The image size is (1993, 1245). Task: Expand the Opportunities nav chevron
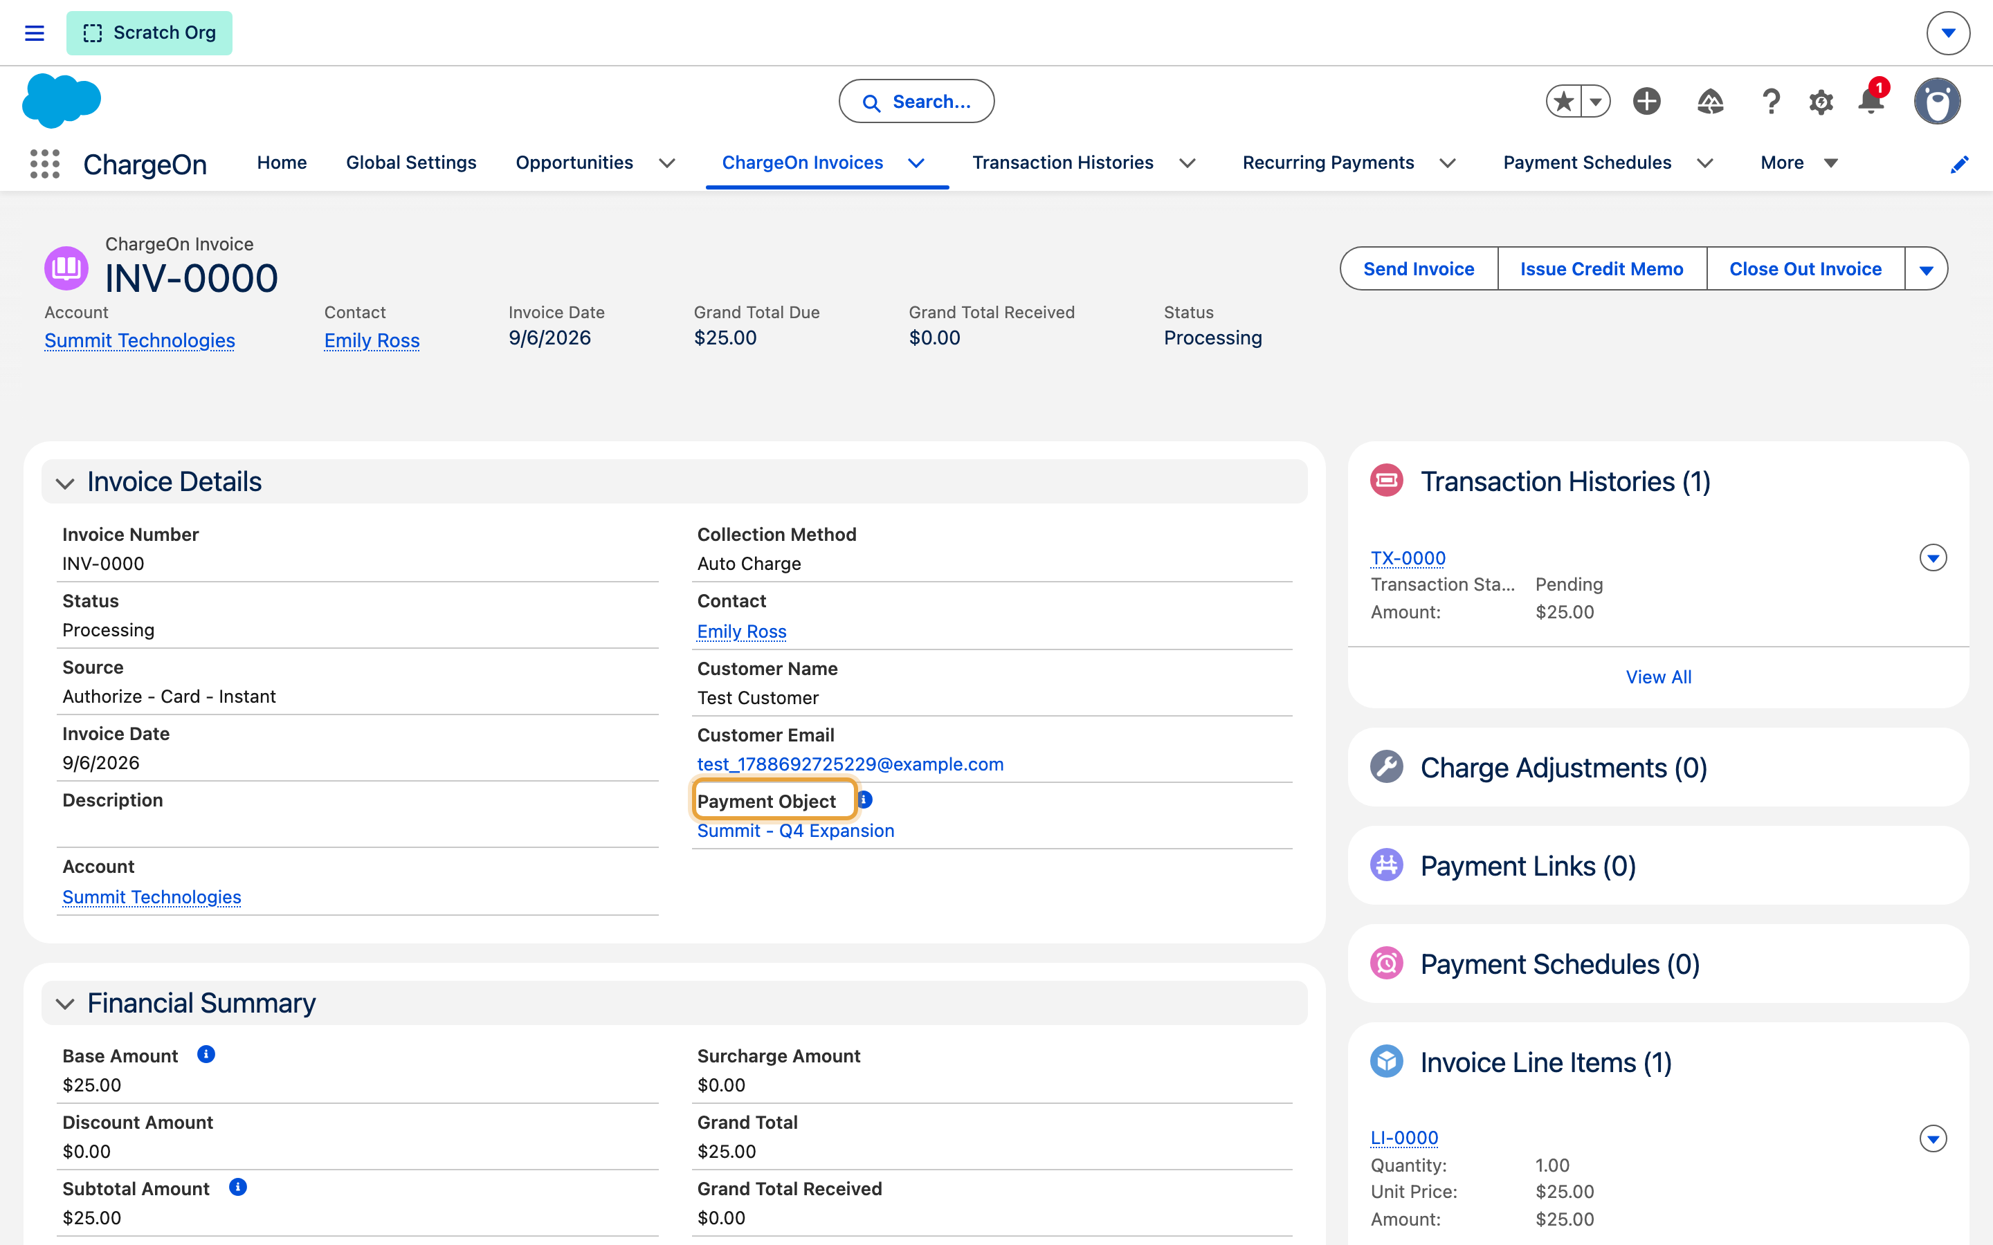click(x=667, y=163)
